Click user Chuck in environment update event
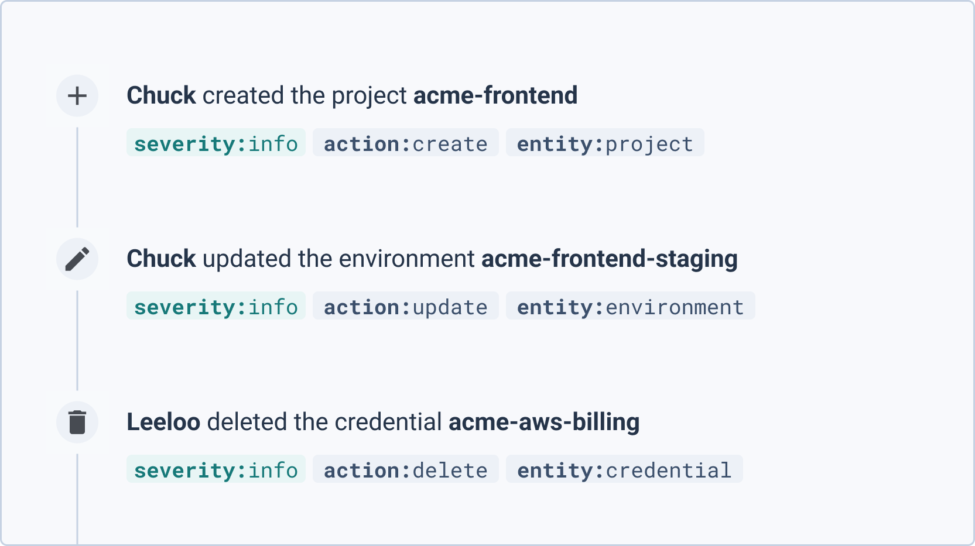 (161, 259)
